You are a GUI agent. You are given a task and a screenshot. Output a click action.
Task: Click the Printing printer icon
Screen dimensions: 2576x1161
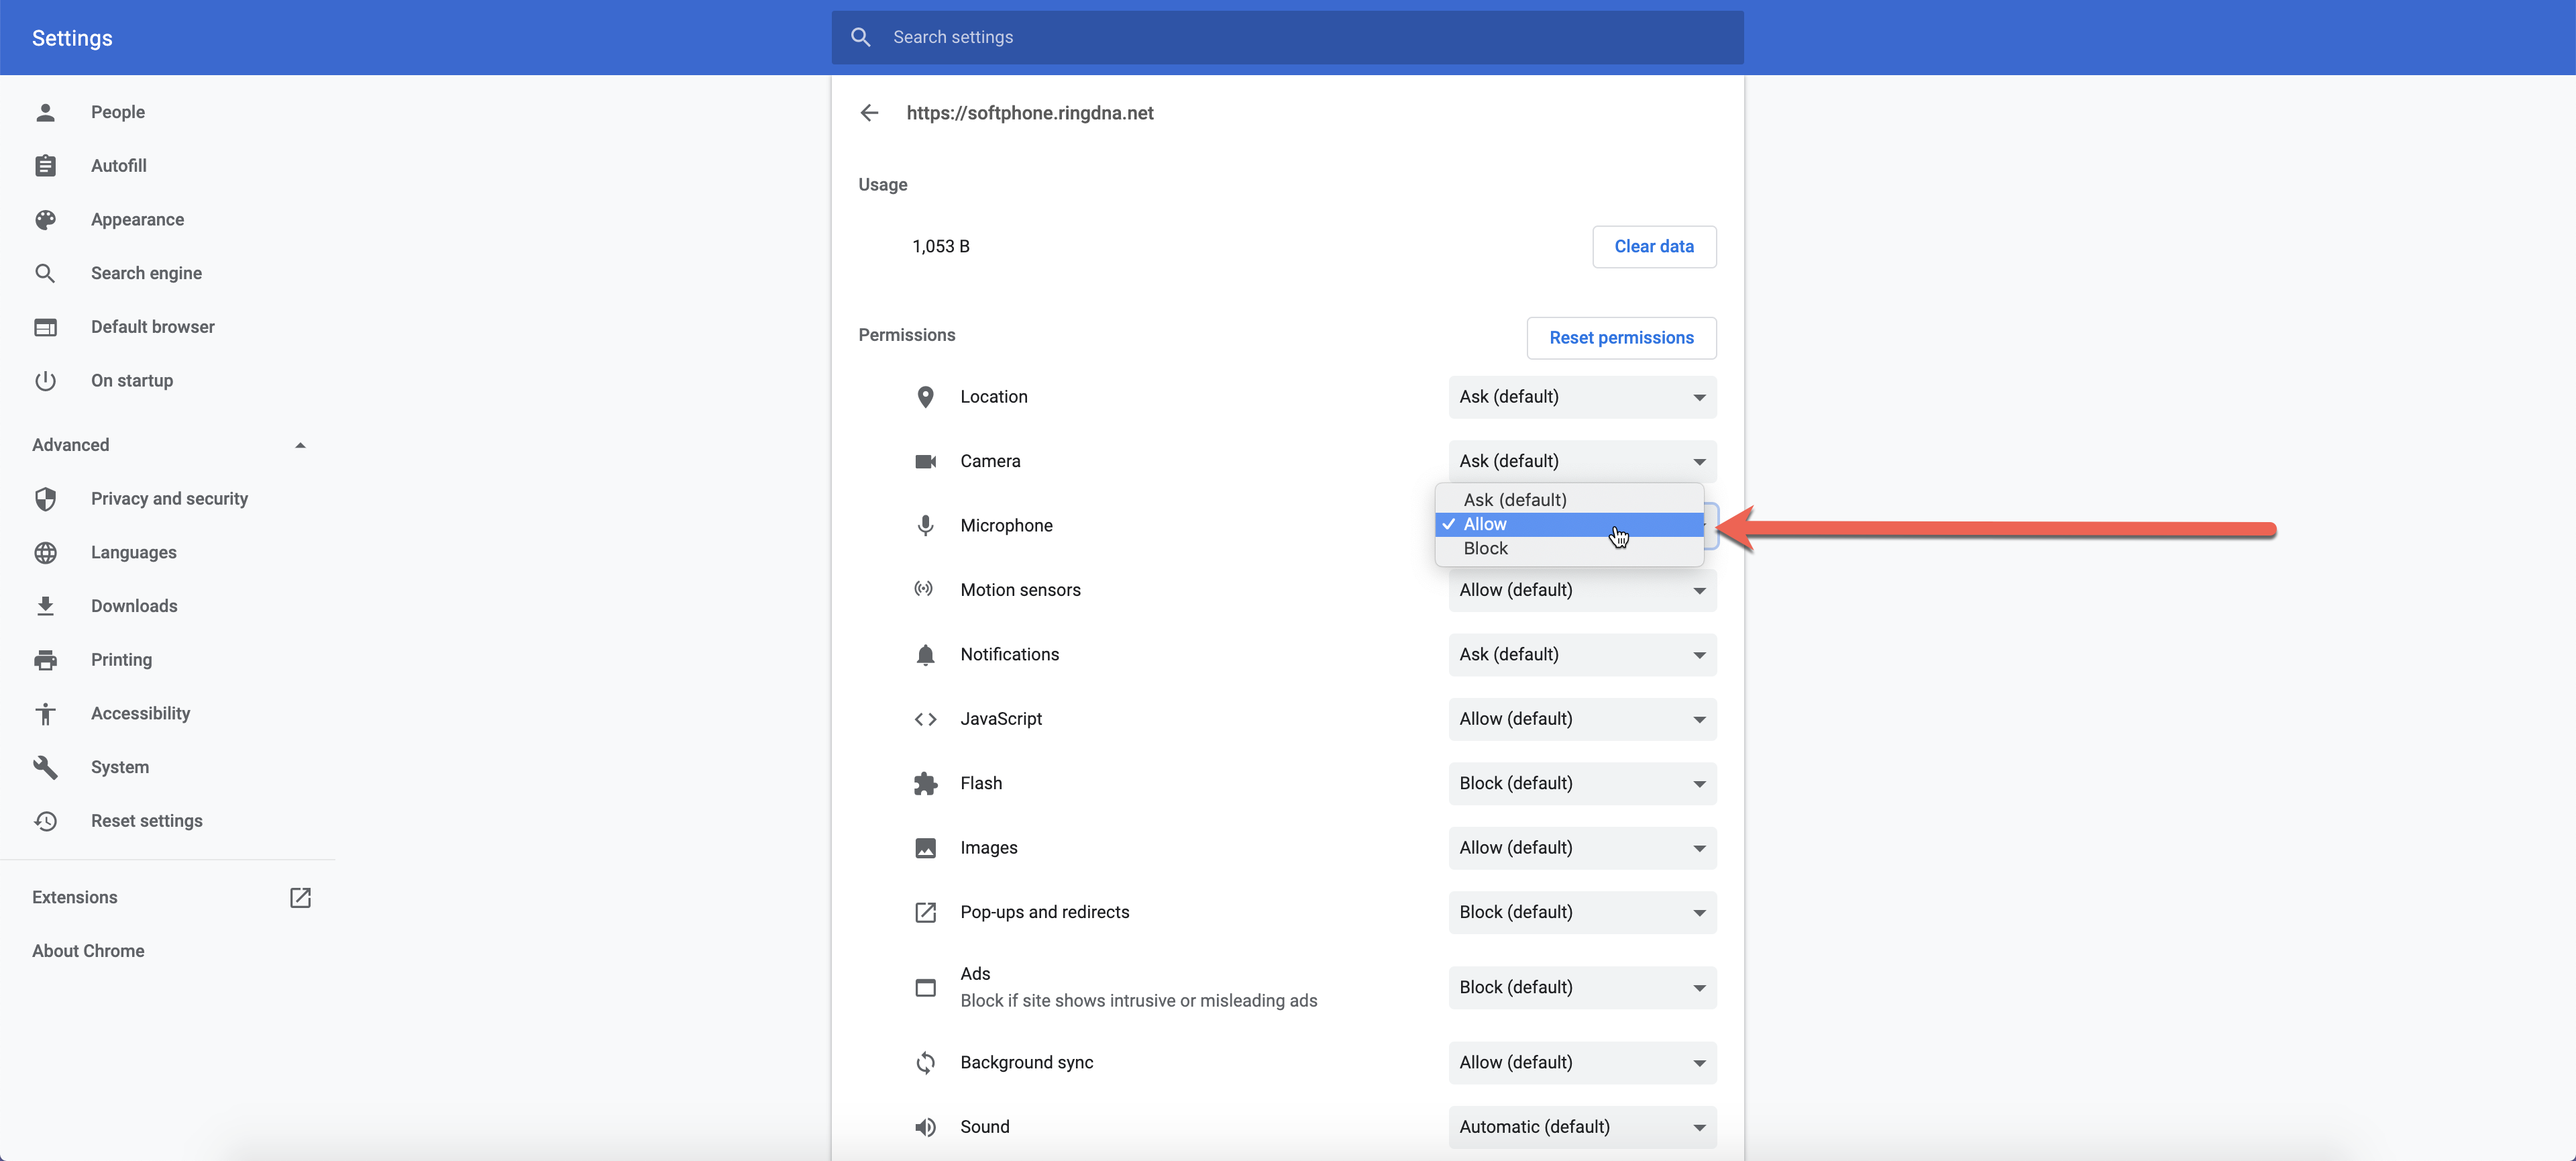[45, 660]
